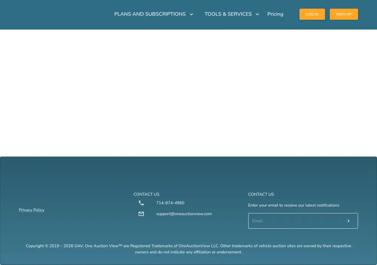Open the PLANS AND SUBSCRIPTIONS menu
Screen dimensions: 377x265
click(x=150, y=14)
